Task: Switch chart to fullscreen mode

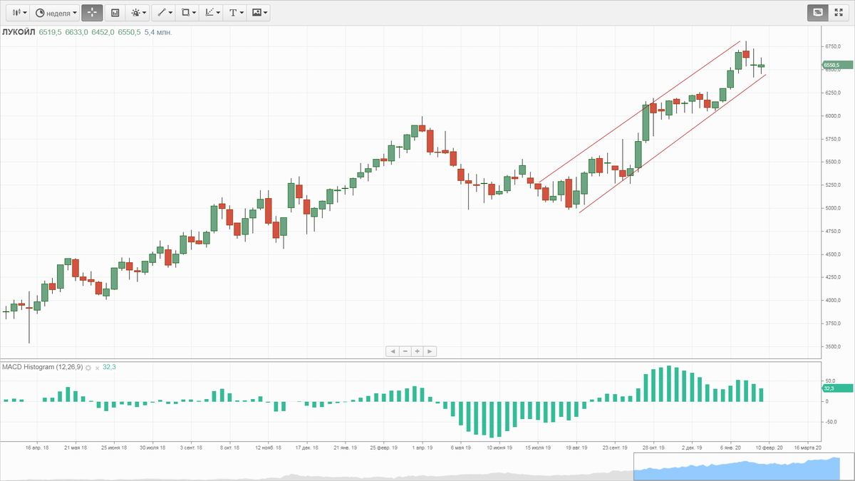Action: coord(838,12)
